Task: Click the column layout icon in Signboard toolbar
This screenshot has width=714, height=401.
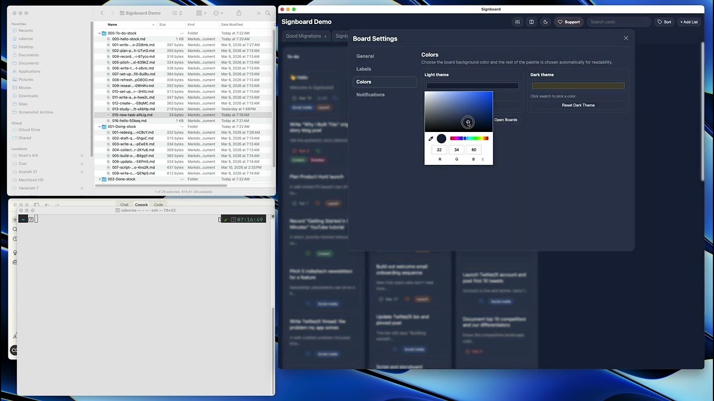Action: pyautogui.click(x=532, y=22)
